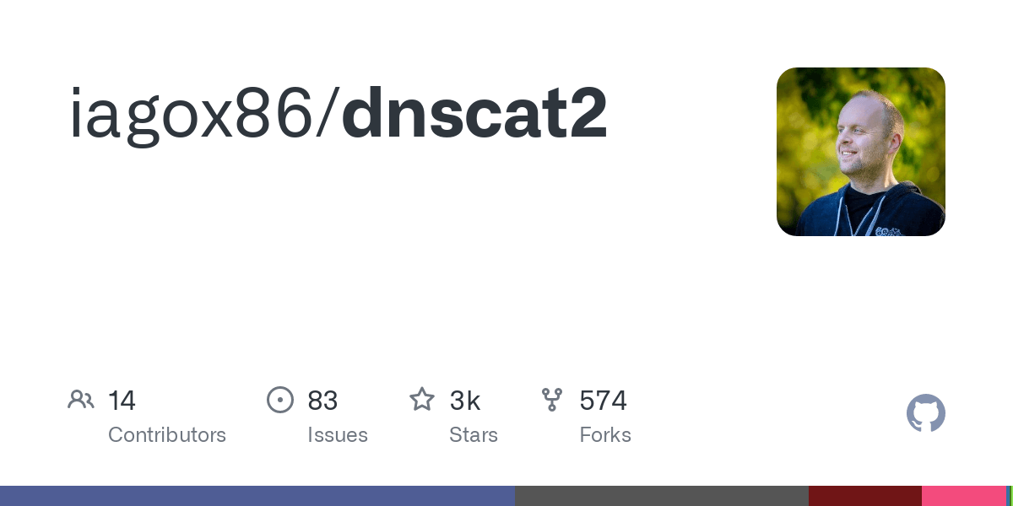Click the Stars label
Viewport: 1013px width, 506px height.
pyautogui.click(x=474, y=435)
